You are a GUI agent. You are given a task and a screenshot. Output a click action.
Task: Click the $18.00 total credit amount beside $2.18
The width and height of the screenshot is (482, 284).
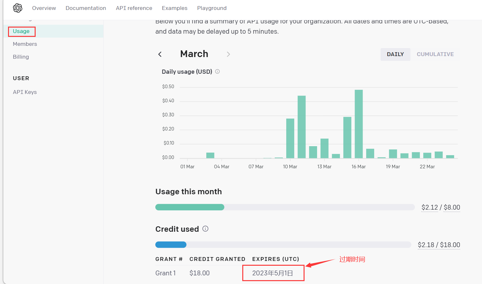pyautogui.click(x=450, y=245)
